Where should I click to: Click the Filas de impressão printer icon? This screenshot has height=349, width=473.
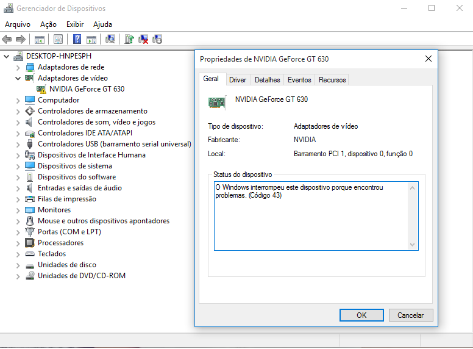coord(30,199)
